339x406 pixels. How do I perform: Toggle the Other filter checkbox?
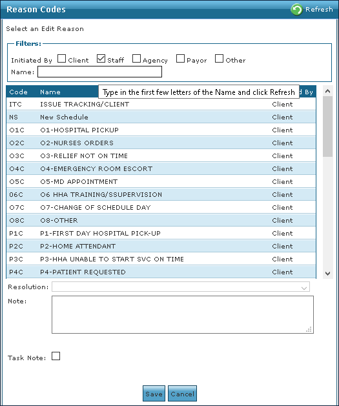[219, 59]
